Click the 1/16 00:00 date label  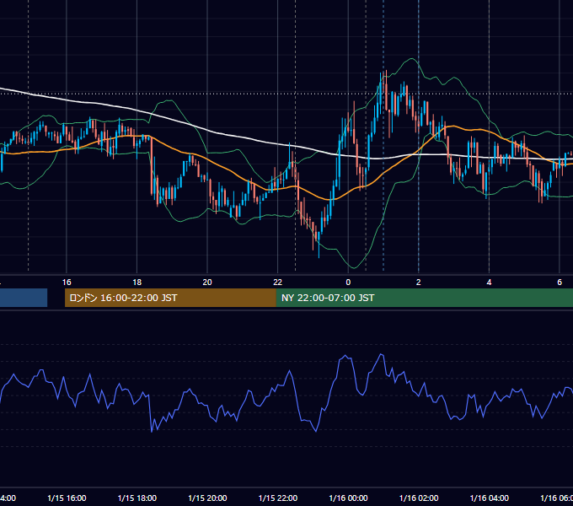[x=348, y=498]
